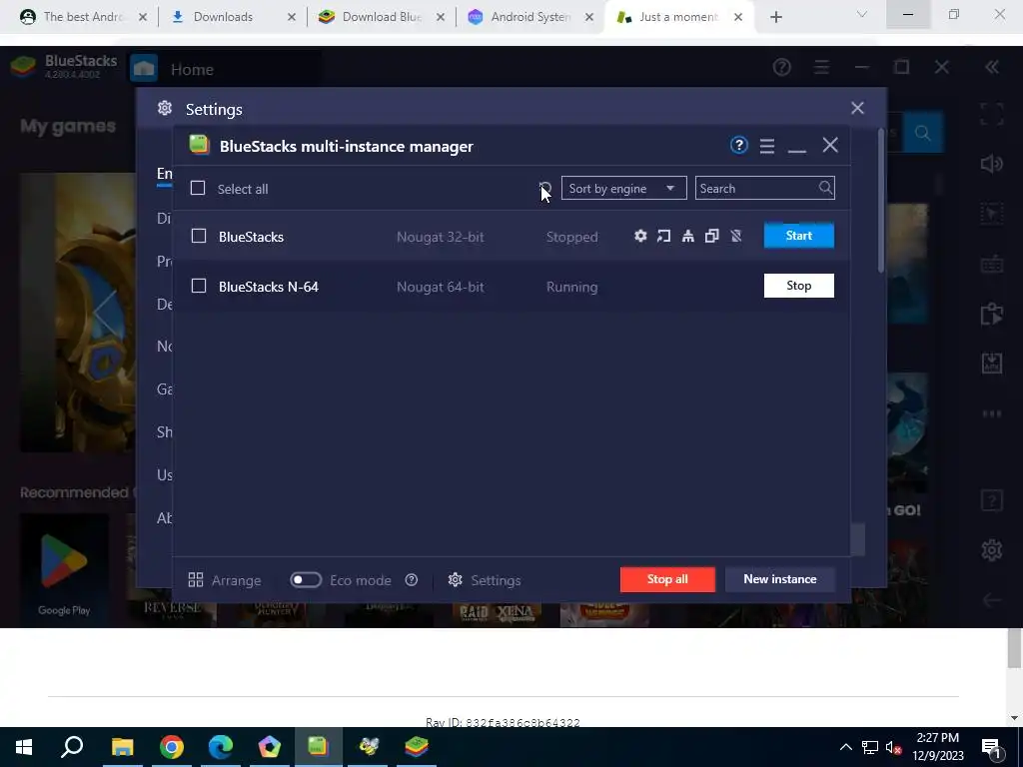Image resolution: width=1023 pixels, height=767 pixels.
Task: Run disk cleanup for BlueStacks instance
Action: [x=687, y=236]
